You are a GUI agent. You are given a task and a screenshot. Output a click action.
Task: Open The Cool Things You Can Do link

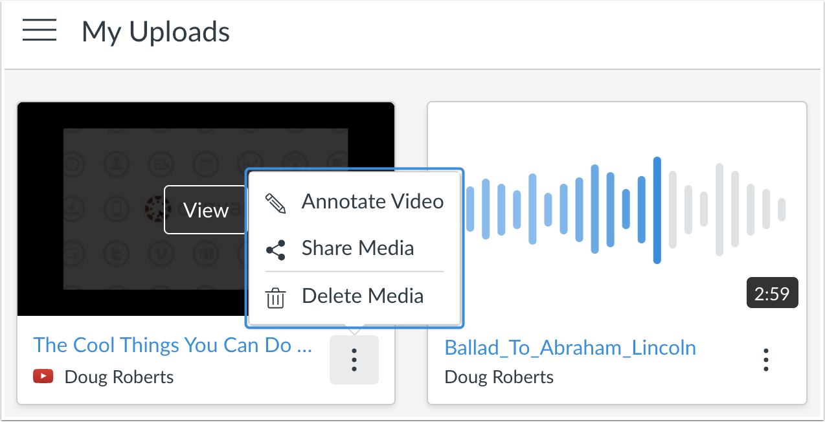click(x=172, y=345)
